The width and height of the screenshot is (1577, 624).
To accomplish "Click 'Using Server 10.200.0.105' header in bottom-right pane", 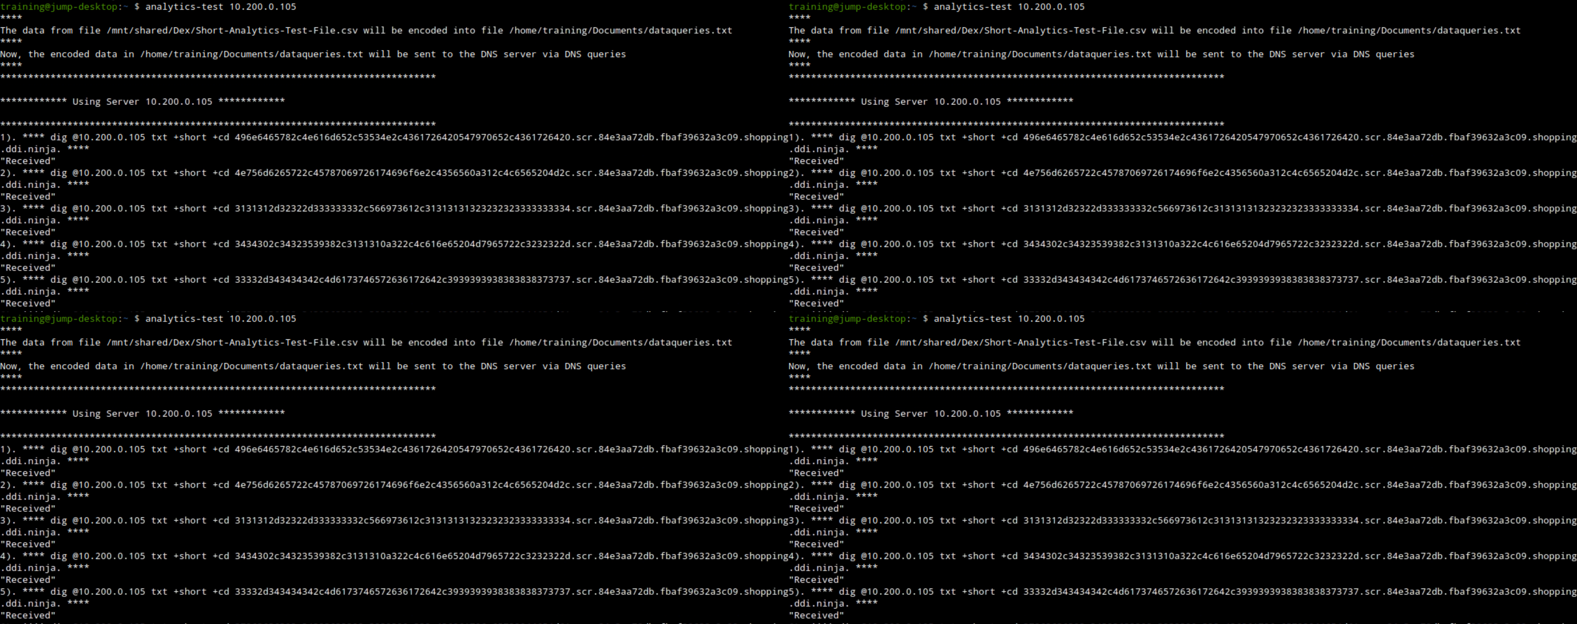I will pyautogui.click(x=930, y=414).
